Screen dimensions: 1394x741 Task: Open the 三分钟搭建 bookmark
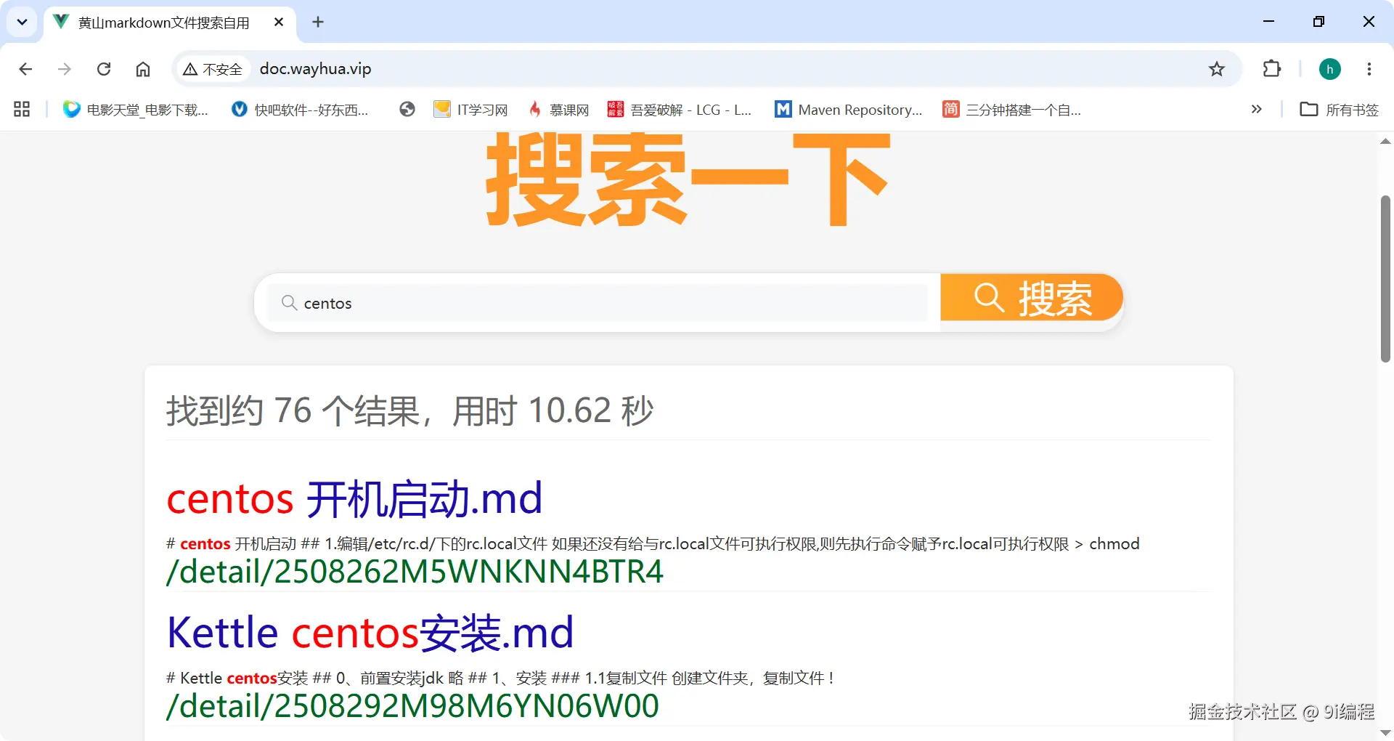(1012, 110)
